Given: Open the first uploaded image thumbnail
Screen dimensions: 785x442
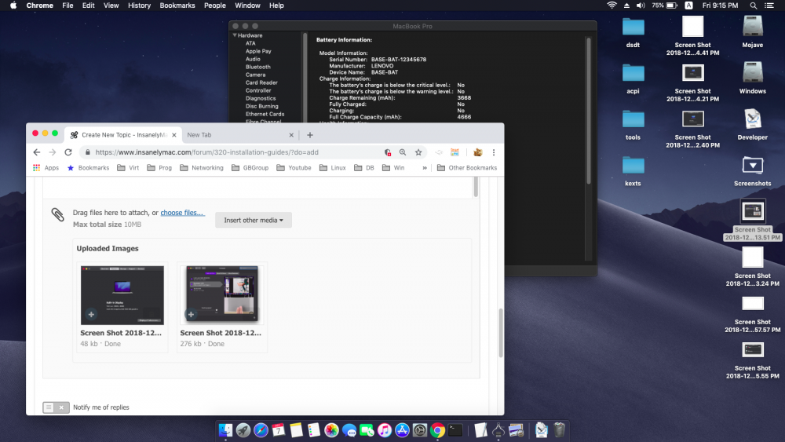Looking at the screenshot, I should [122, 295].
